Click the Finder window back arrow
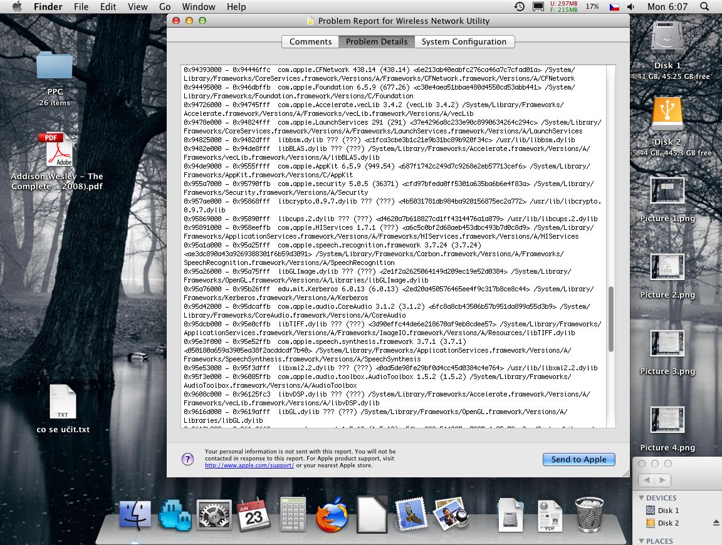 (647, 480)
